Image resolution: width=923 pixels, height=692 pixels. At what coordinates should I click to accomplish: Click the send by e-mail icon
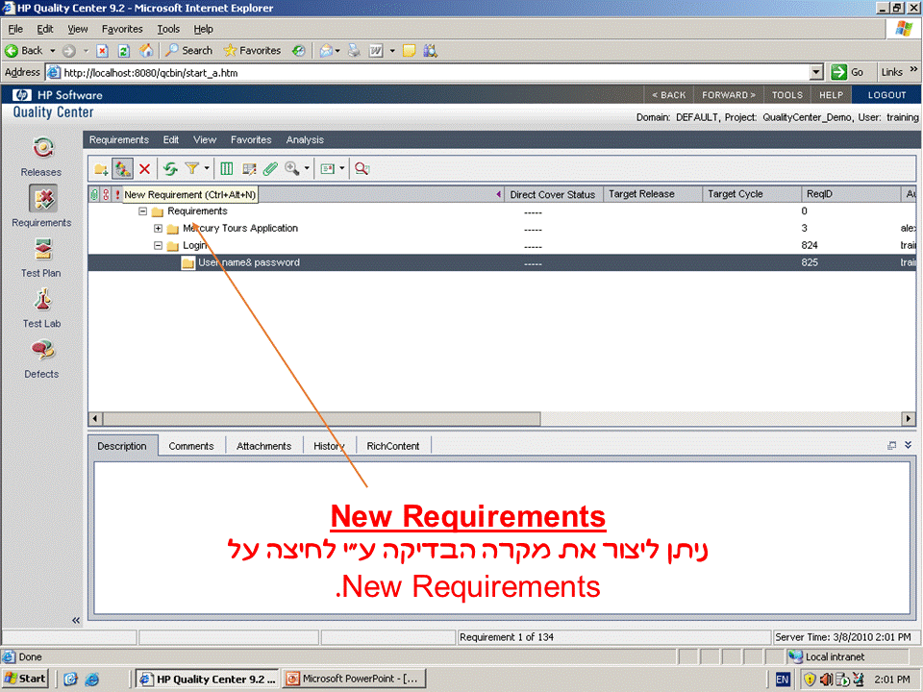327,169
